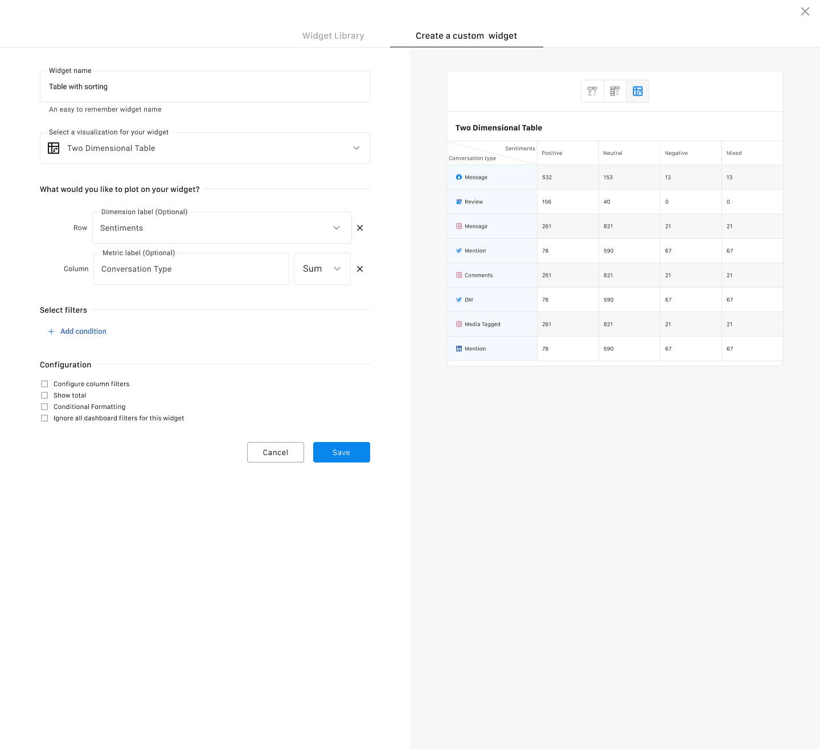Screen dimensions: 820x749
Task: Select the first table layout icon in preview
Action: 592,91
